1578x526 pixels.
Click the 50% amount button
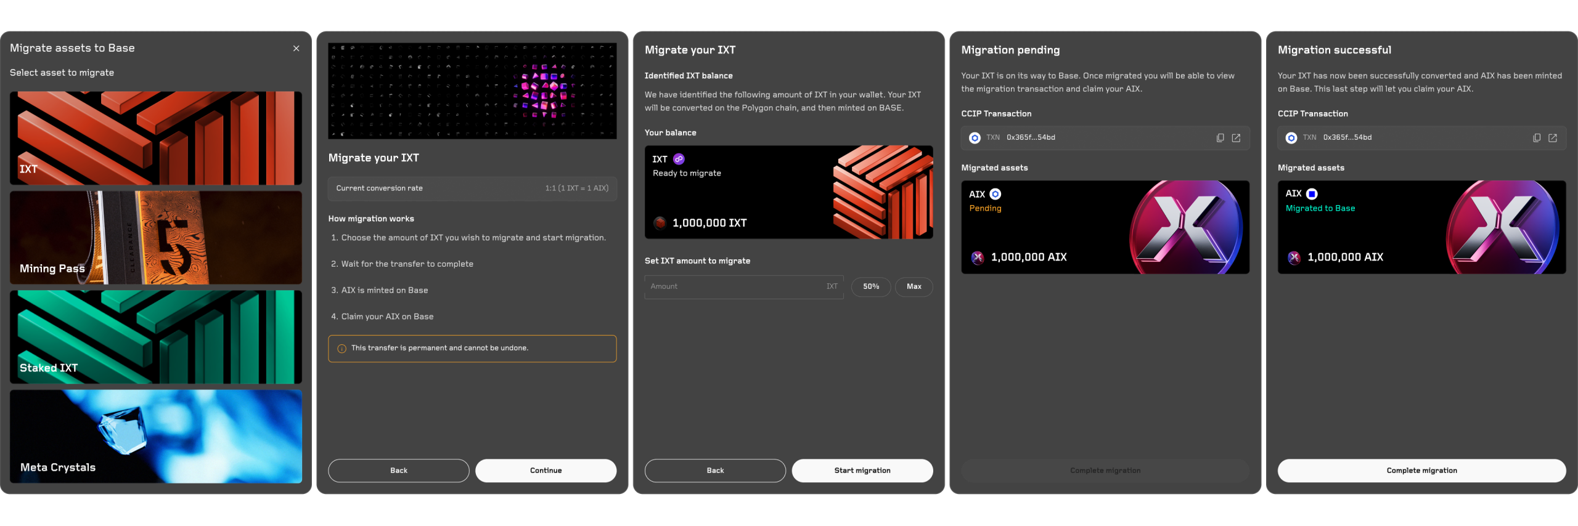(871, 287)
